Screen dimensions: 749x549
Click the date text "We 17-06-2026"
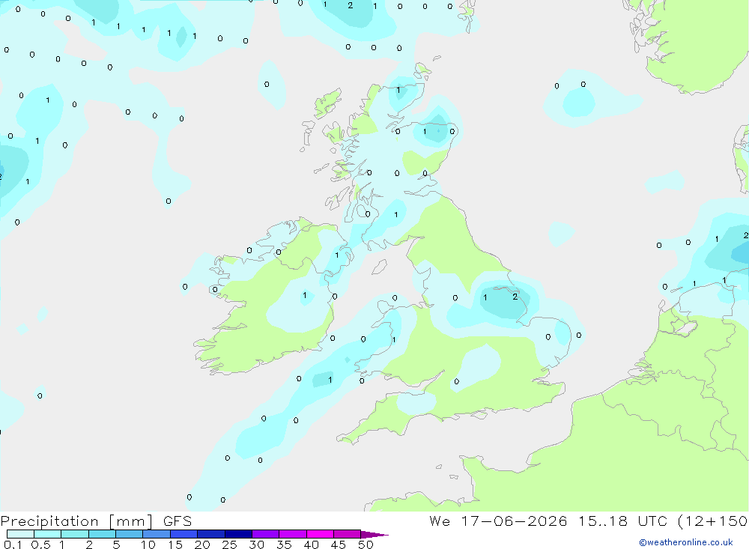[498, 521]
